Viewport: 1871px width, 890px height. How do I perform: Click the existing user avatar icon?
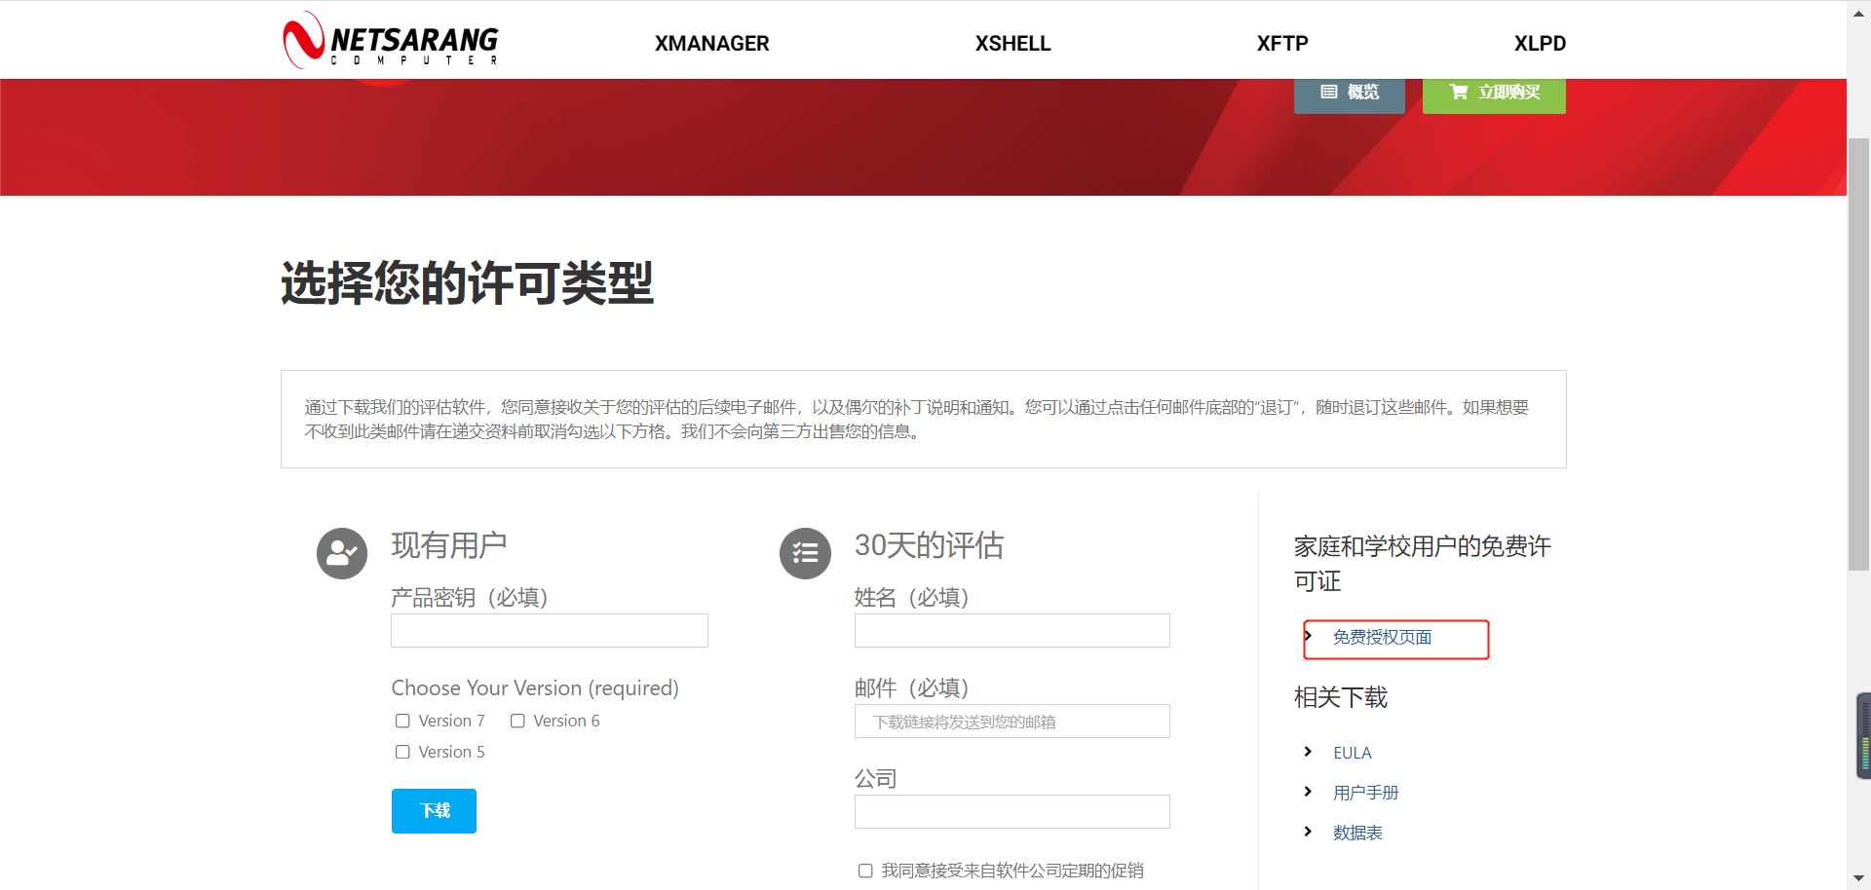342,554
